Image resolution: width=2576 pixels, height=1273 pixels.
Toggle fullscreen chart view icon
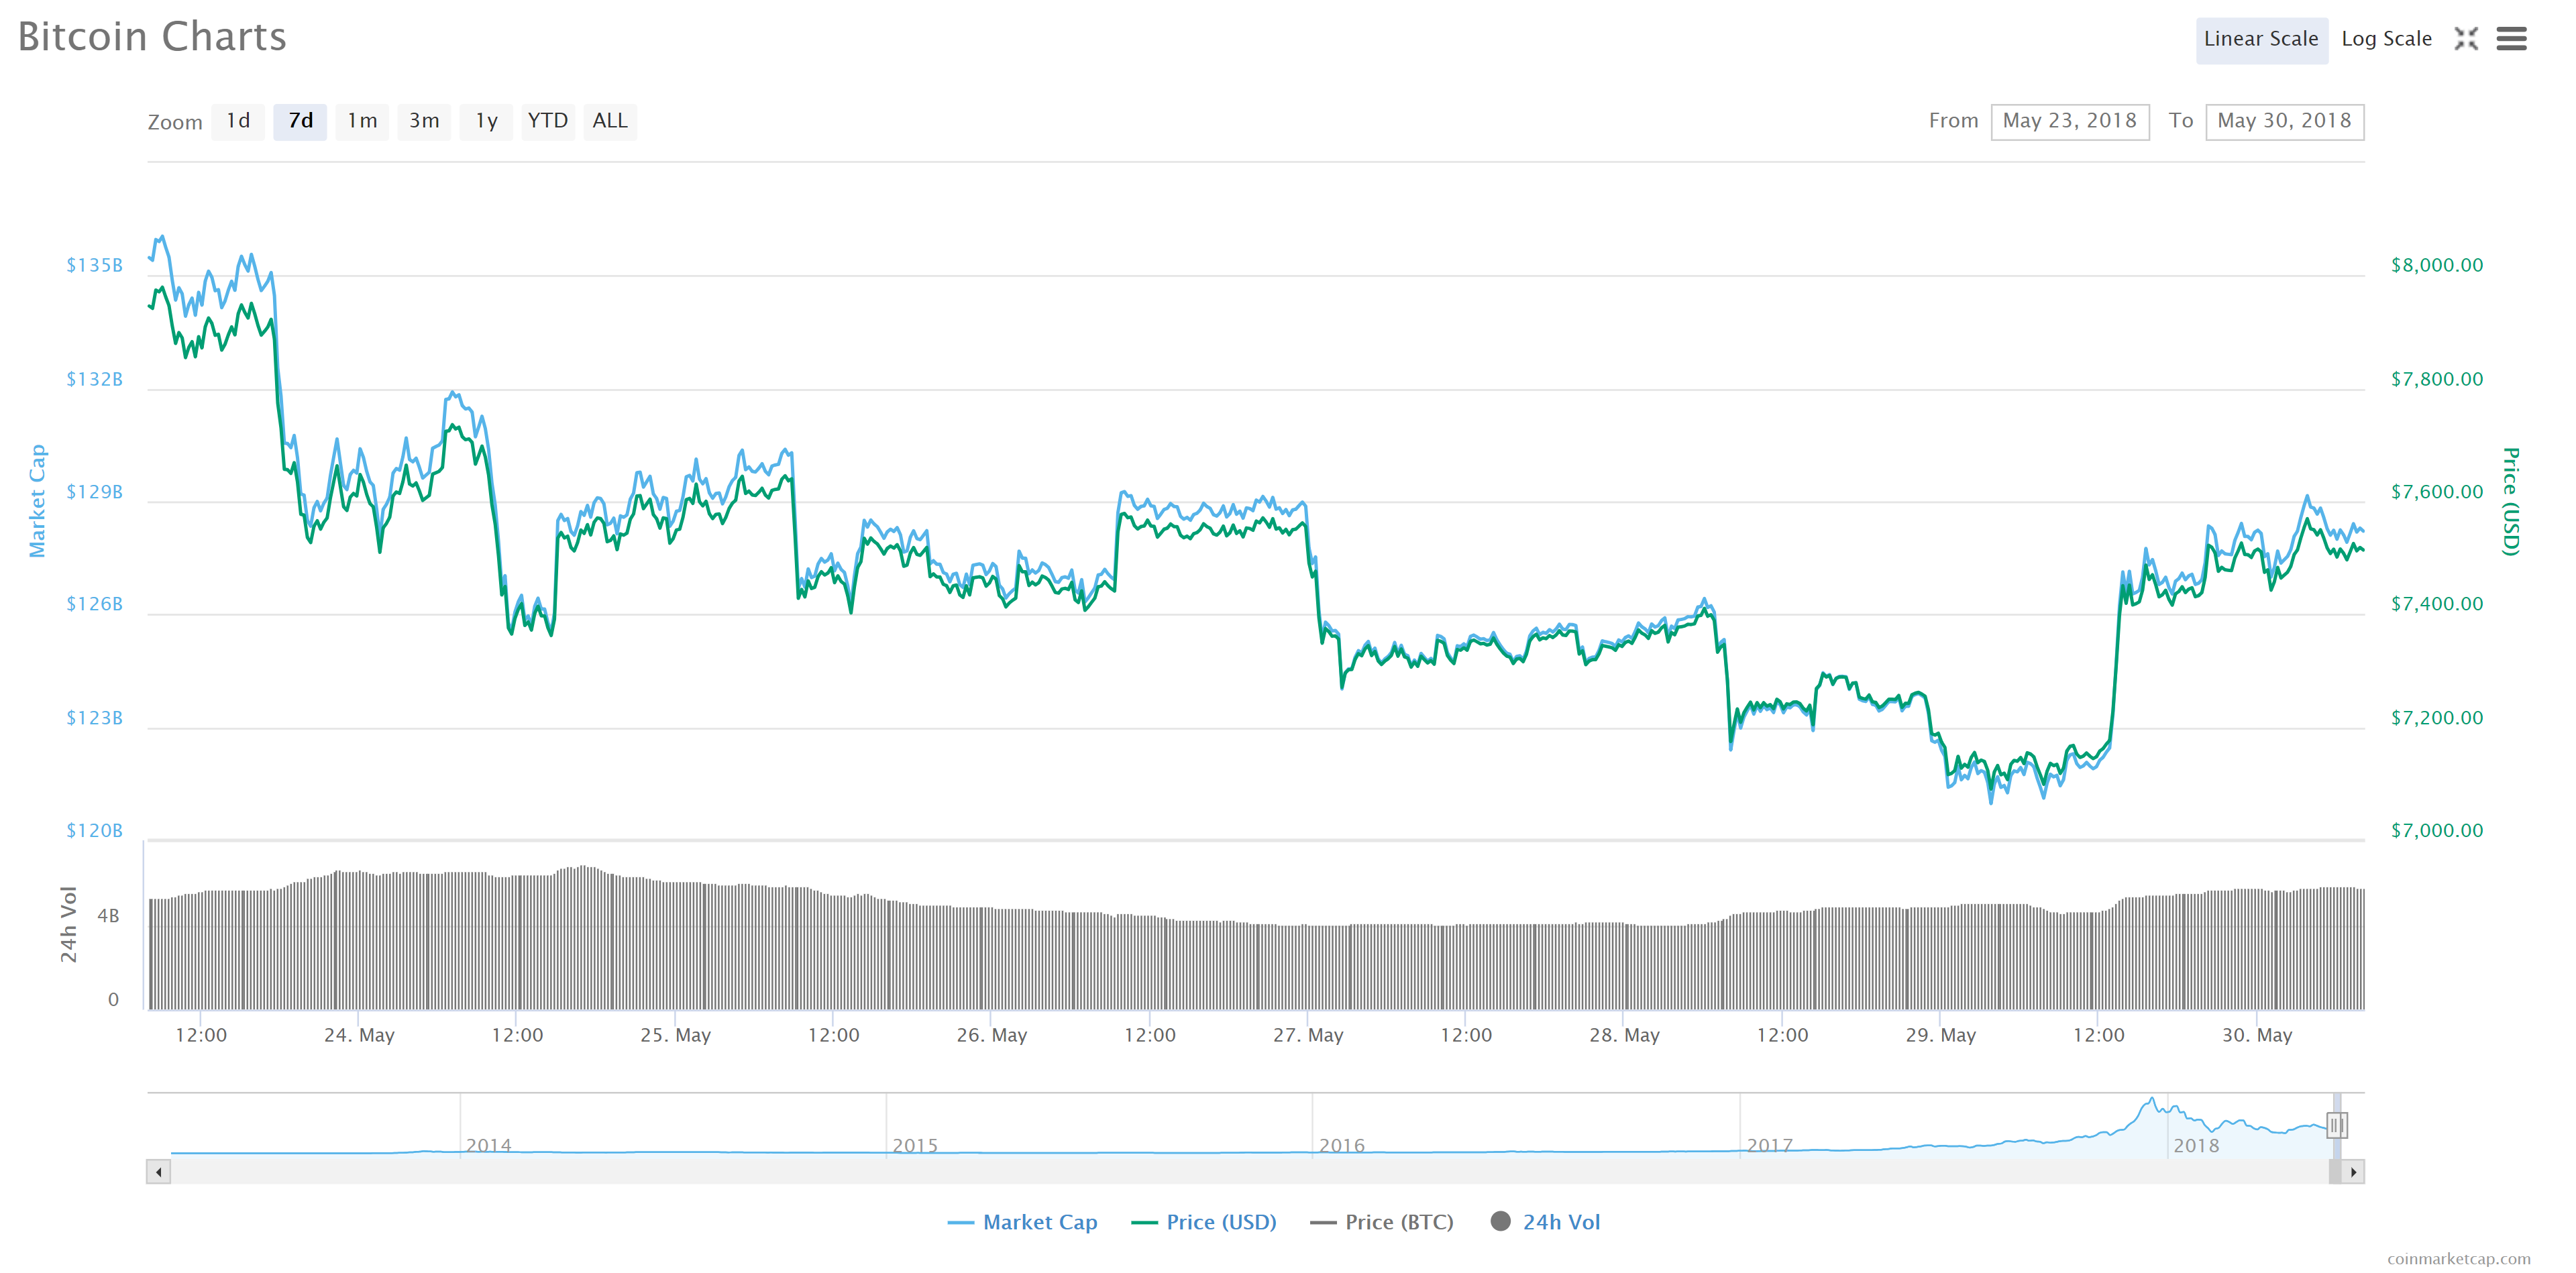pos(2466,39)
